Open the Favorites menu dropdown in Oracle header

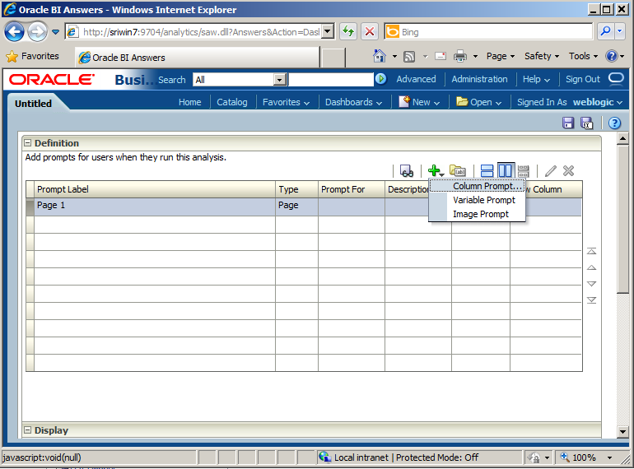(287, 102)
